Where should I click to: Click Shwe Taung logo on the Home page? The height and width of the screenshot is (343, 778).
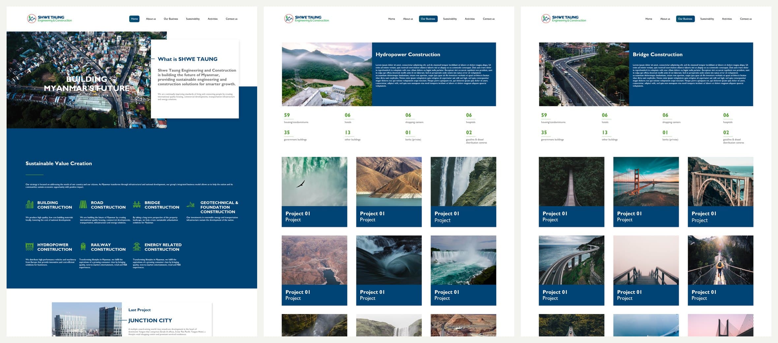pos(49,18)
